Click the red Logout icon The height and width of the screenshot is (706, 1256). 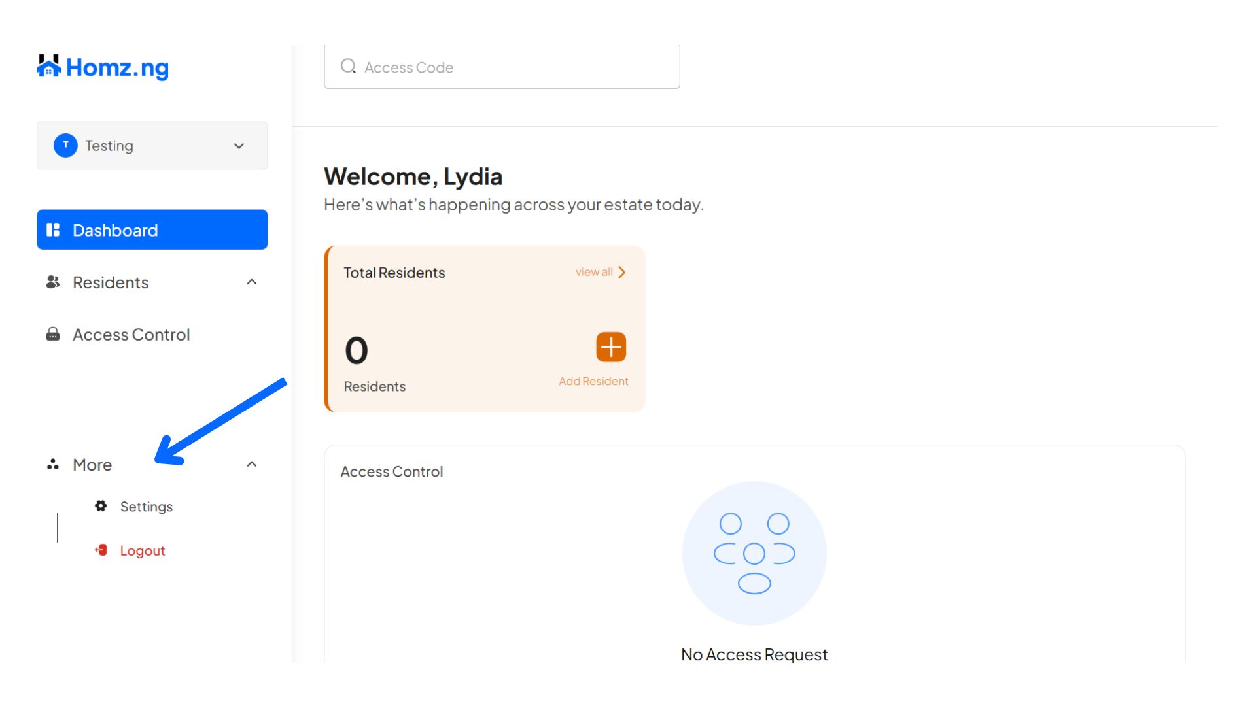tap(100, 550)
